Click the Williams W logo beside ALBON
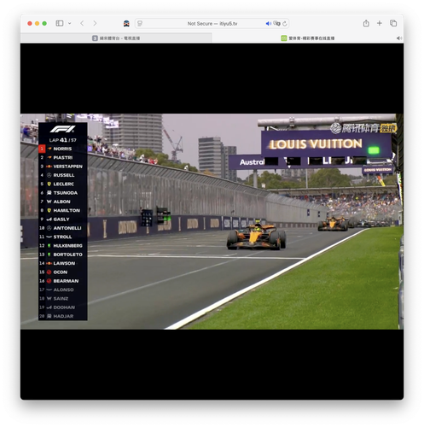The height and width of the screenshot is (427, 424). (49, 202)
